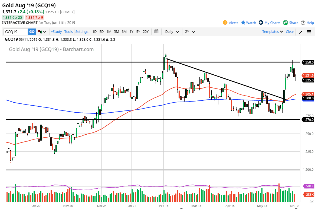Open Help question mark icon
315x209 pixels.
(303, 23)
